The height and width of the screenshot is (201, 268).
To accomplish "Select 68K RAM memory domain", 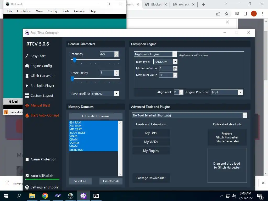I will pyautogui.click(x=93, y=122).
